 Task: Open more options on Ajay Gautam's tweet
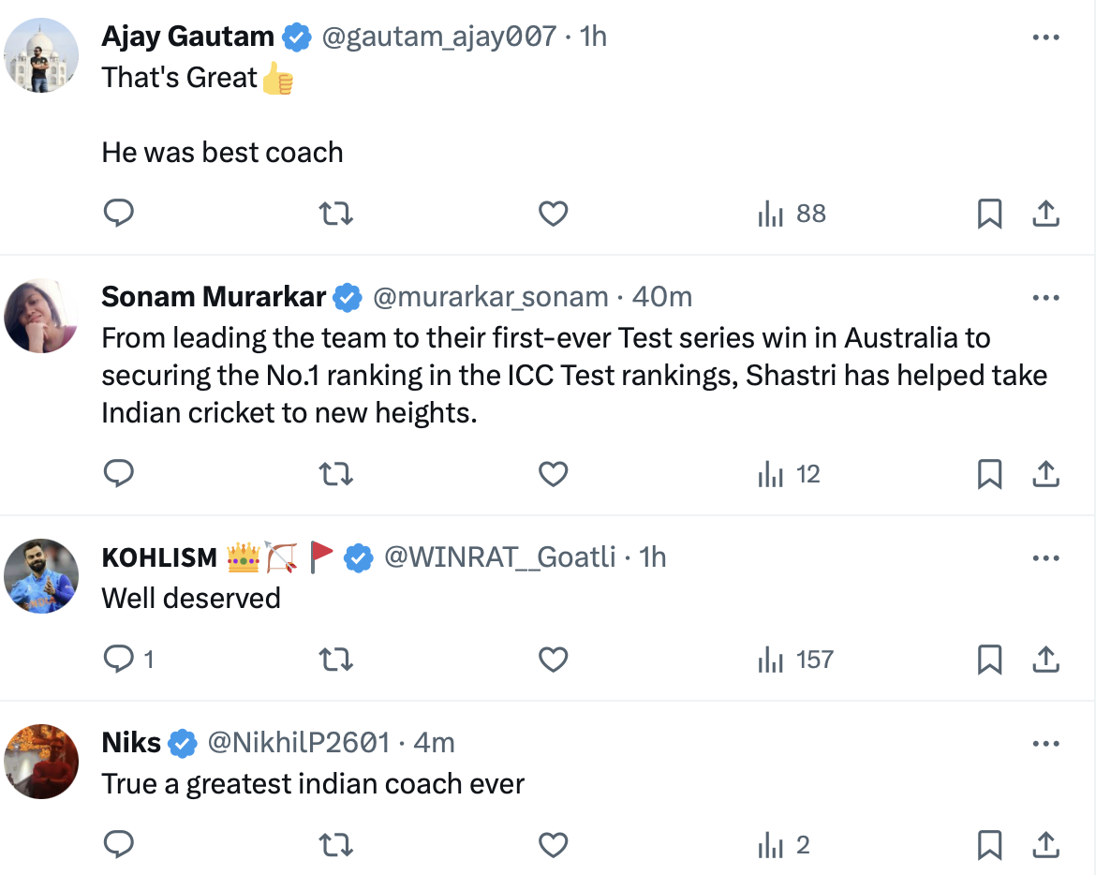tap(1045, 37)
